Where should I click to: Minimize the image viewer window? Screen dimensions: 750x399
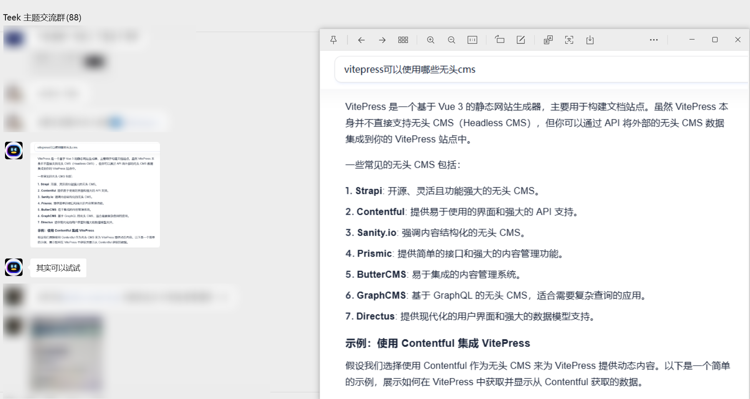(692, 40)
